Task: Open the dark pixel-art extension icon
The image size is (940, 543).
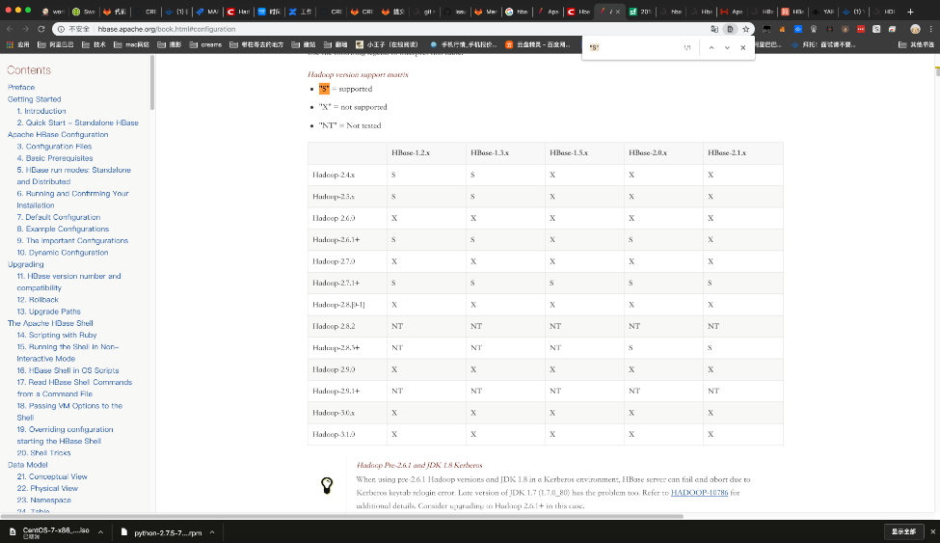Action: click(x=766, y=29)
